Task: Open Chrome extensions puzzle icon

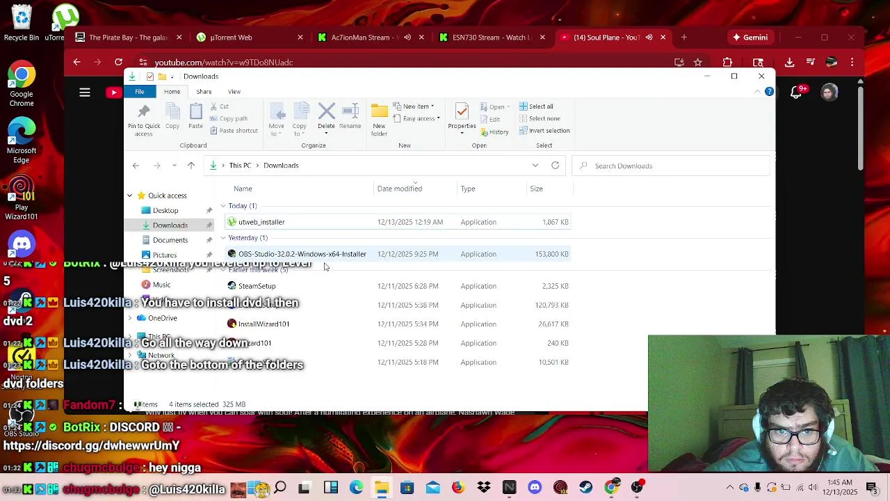Action: click(727, 63)
